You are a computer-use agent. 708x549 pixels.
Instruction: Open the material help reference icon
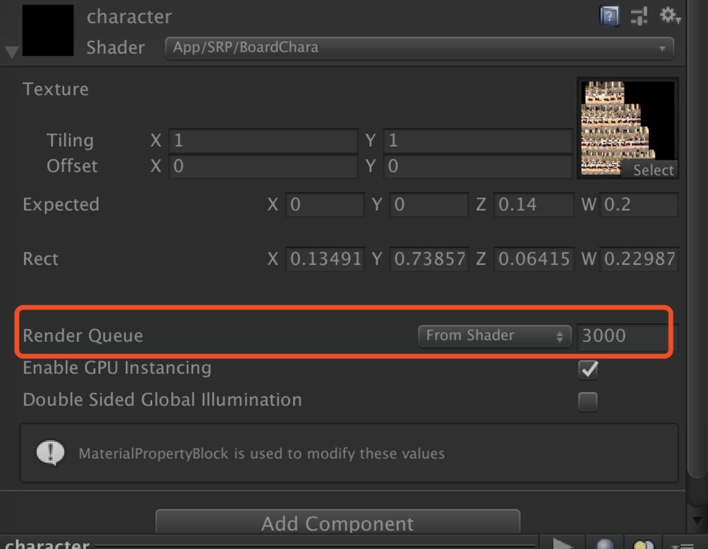[x=609, y=16]
